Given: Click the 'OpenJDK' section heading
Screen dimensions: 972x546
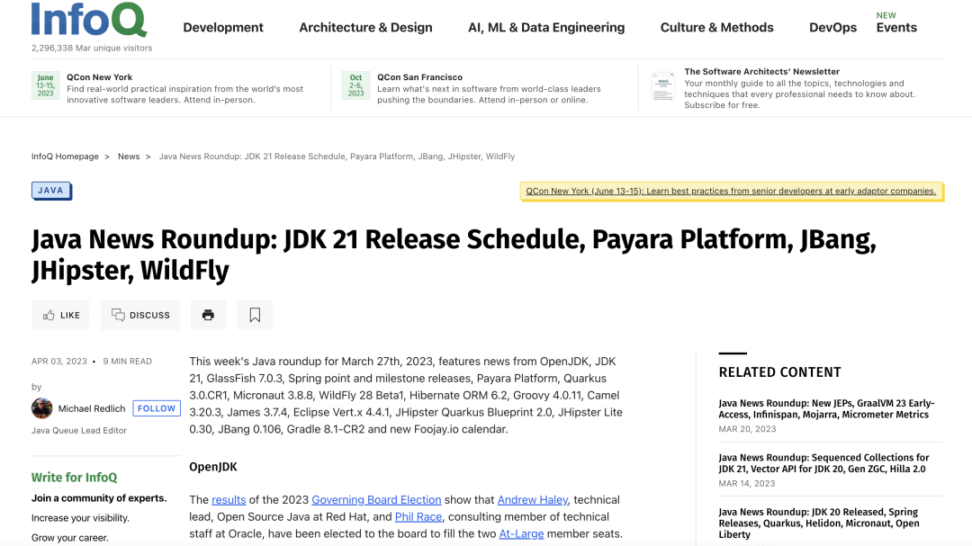Looking at the screenshot, I should point(213,467).
